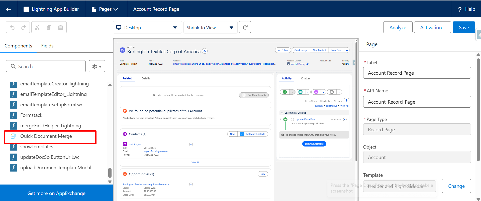Click the Account record icon in header

point(123,50)
